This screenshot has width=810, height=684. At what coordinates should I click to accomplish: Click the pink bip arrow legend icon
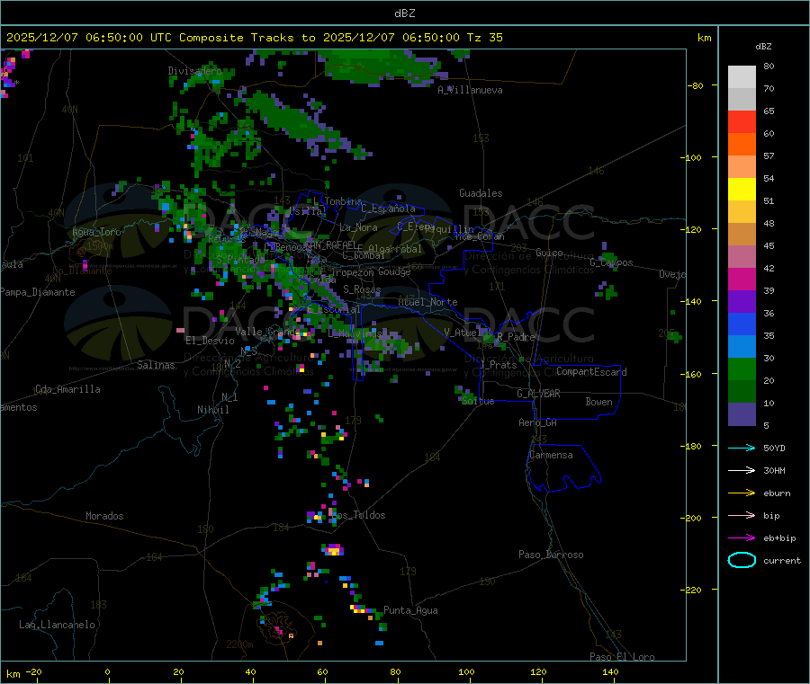point(742,515)
